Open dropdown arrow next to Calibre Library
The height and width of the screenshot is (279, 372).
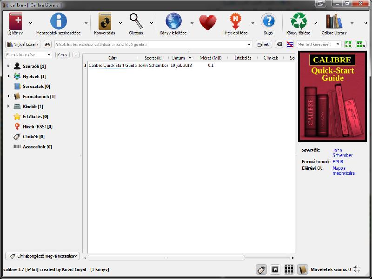[x=352, y=23]
